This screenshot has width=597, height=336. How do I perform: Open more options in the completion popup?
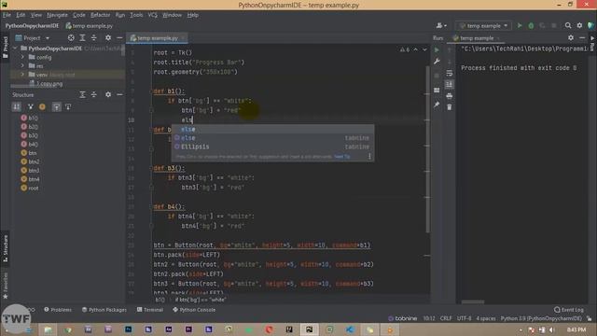(x=369, y=156)
